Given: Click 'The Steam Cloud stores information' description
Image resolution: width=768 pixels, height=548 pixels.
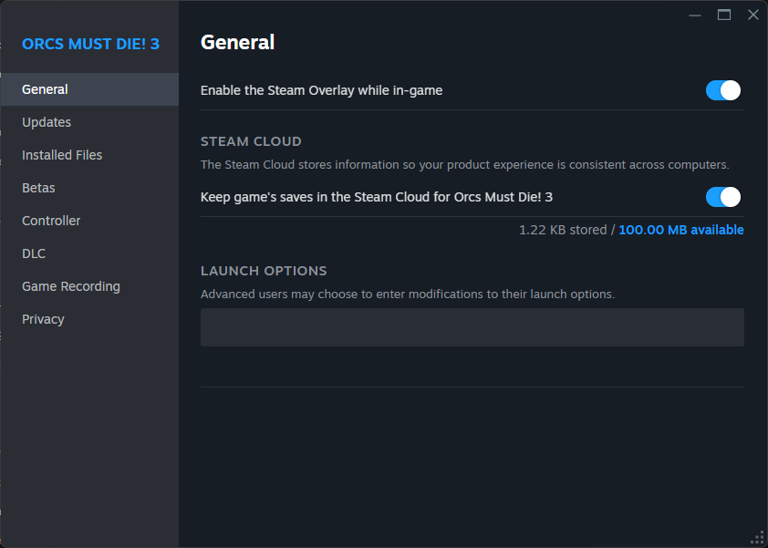Looking at the screenshot, I should pos(465,165).
